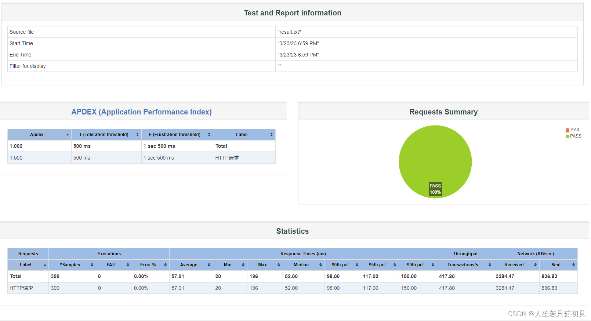
Task: Click 417.80 transactions value in Total row
Action: point(447,276)
